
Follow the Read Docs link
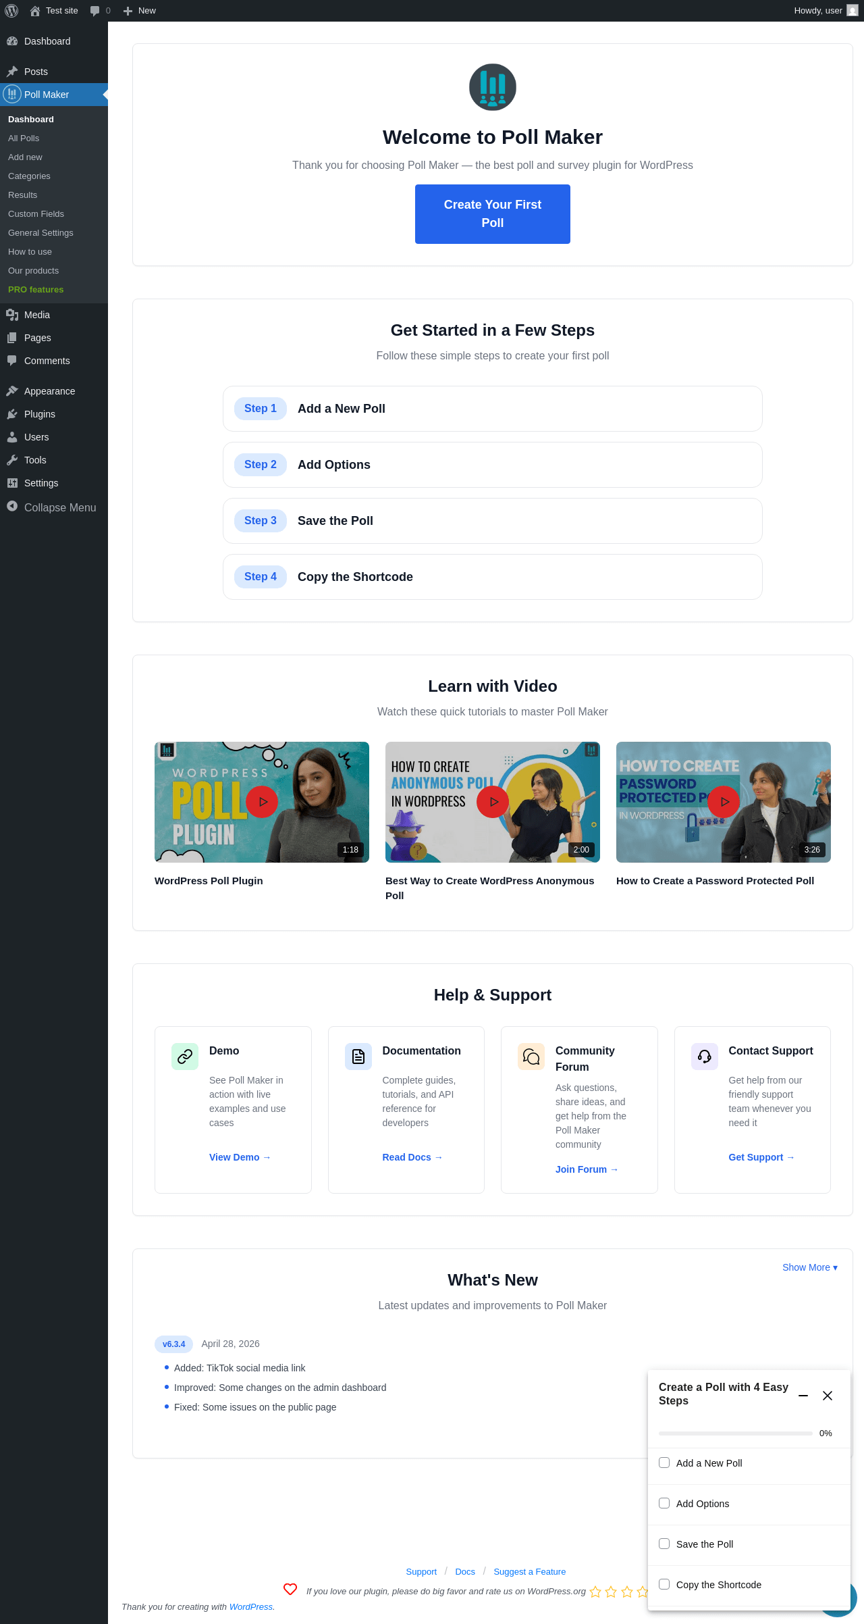click(412, 1157)
